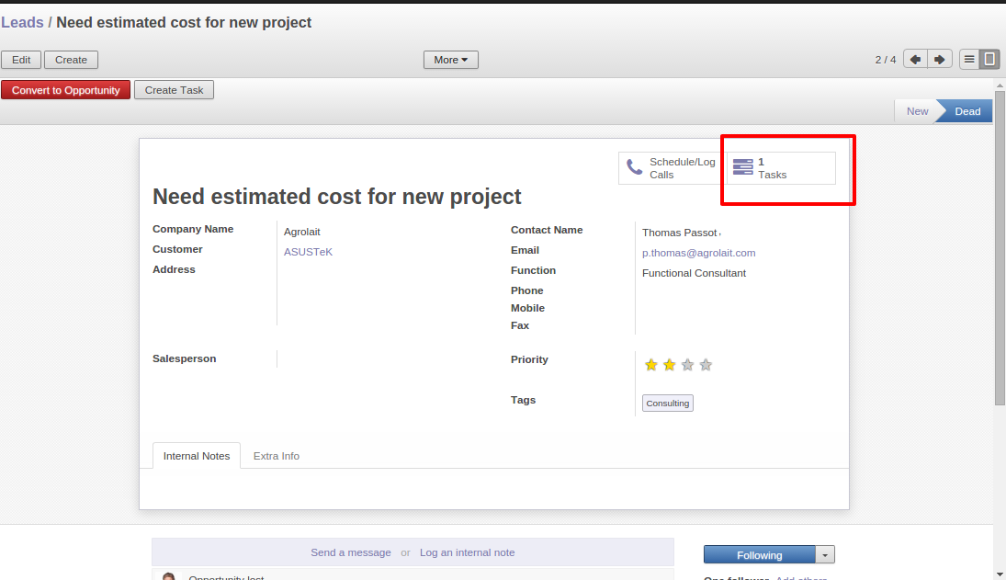Set priority to fourth star
This screenshot has height=580, width=1006.
point(706,365)
